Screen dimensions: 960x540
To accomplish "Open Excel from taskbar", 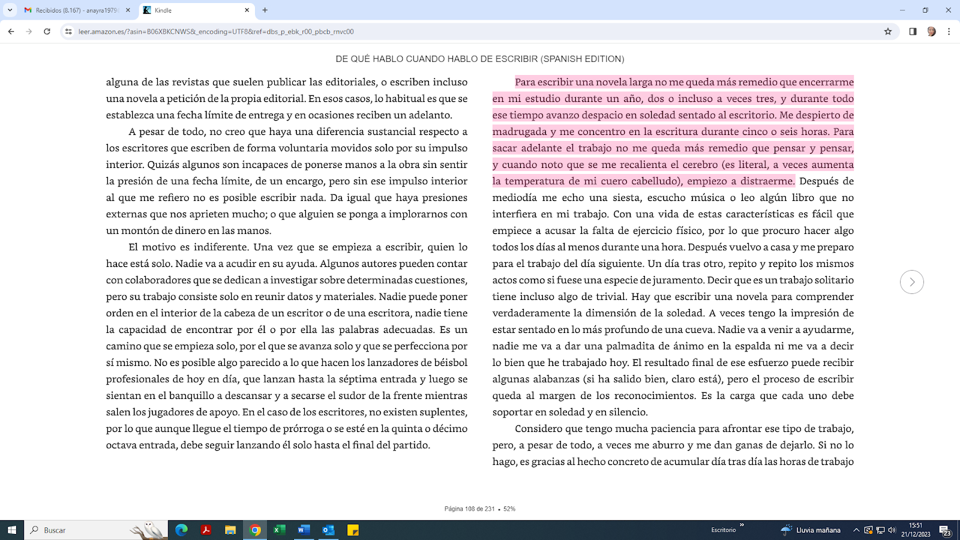I will (x=280, y=530).
